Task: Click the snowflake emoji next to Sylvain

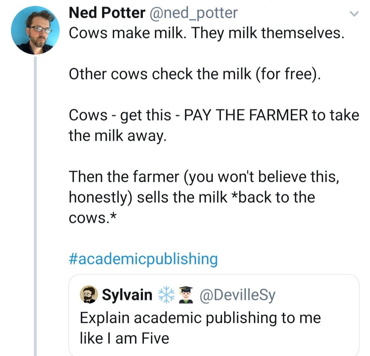Action: coord(166,295)
